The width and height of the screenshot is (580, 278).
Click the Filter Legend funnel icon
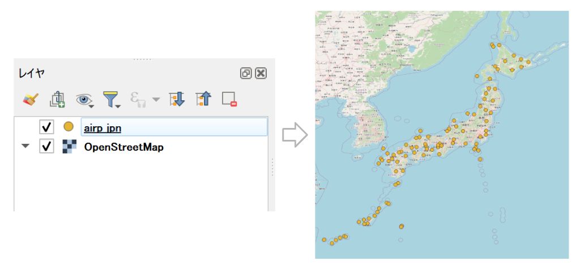(x=112, y=100)
